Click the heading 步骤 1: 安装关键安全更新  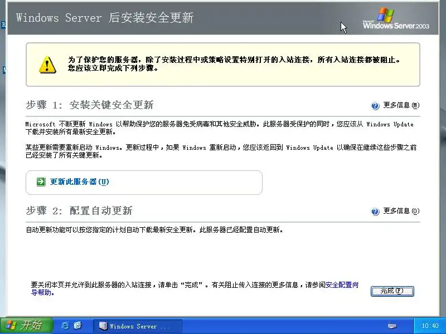coord(90,105)
